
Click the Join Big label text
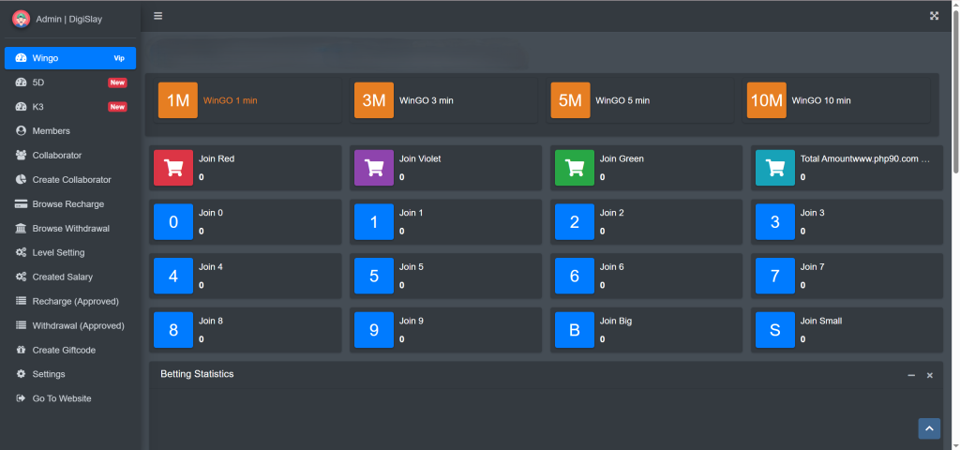click(x=616, y=321)
